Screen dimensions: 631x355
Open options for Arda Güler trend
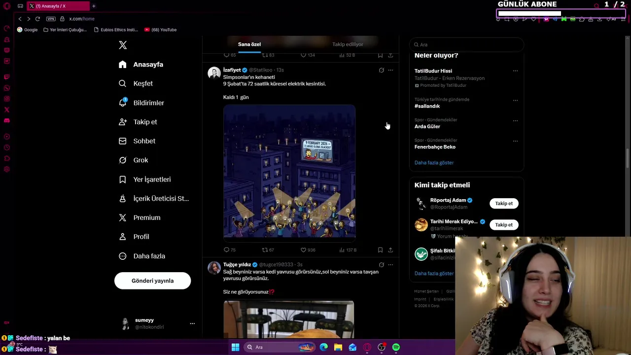pyautogui.click(x=515, y=120)
